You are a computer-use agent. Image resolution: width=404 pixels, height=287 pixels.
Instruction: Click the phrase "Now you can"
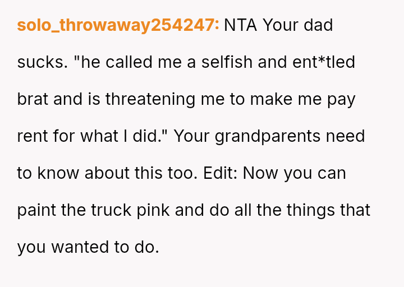coord(303,173)
